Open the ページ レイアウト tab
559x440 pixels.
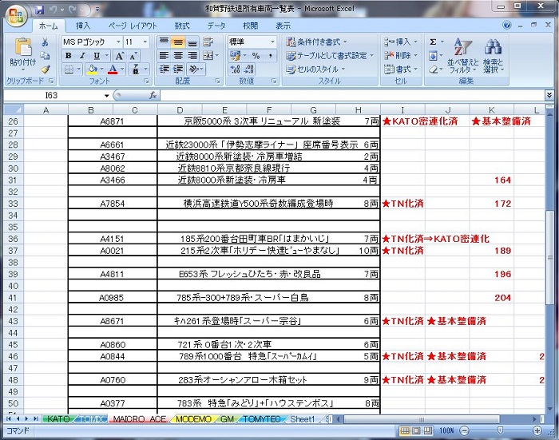[x=133, y=26]
